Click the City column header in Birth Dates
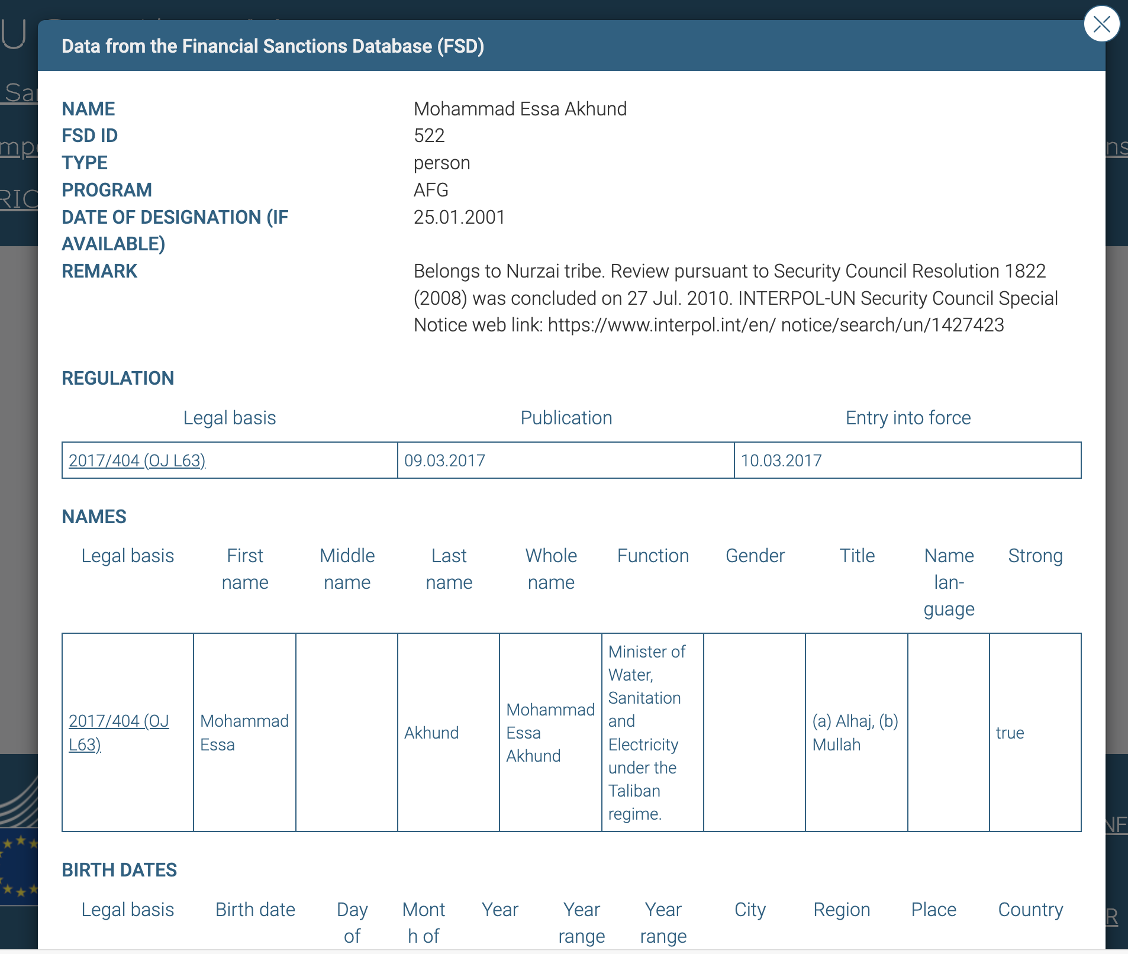 tap(750, 910)
